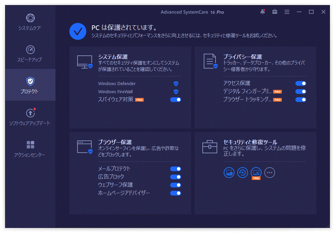Toggle デジタル フィンガープリ... switch
335x233 pixels.
(300, 92)
